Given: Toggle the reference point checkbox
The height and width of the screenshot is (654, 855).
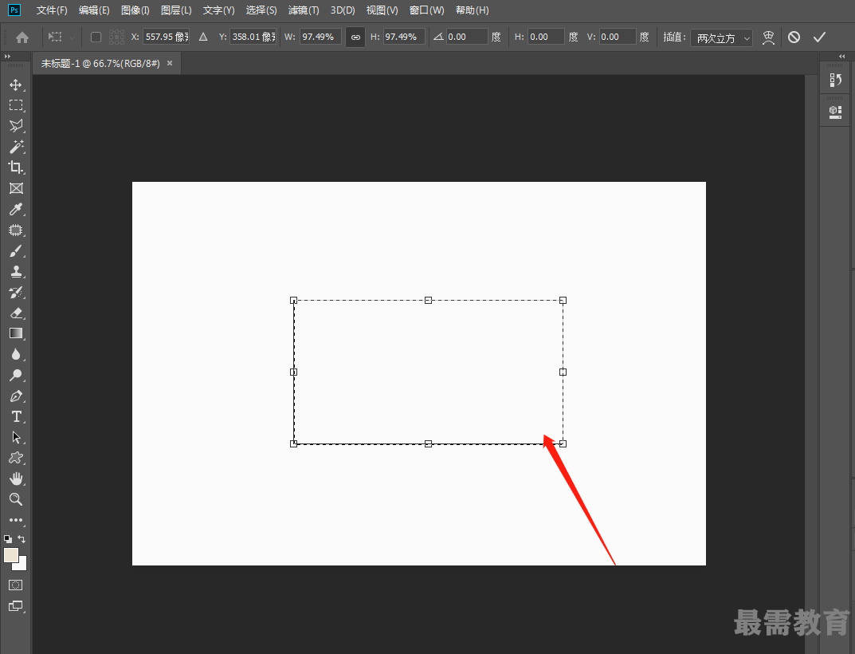Looking at the screenshot, I should 96,37.
